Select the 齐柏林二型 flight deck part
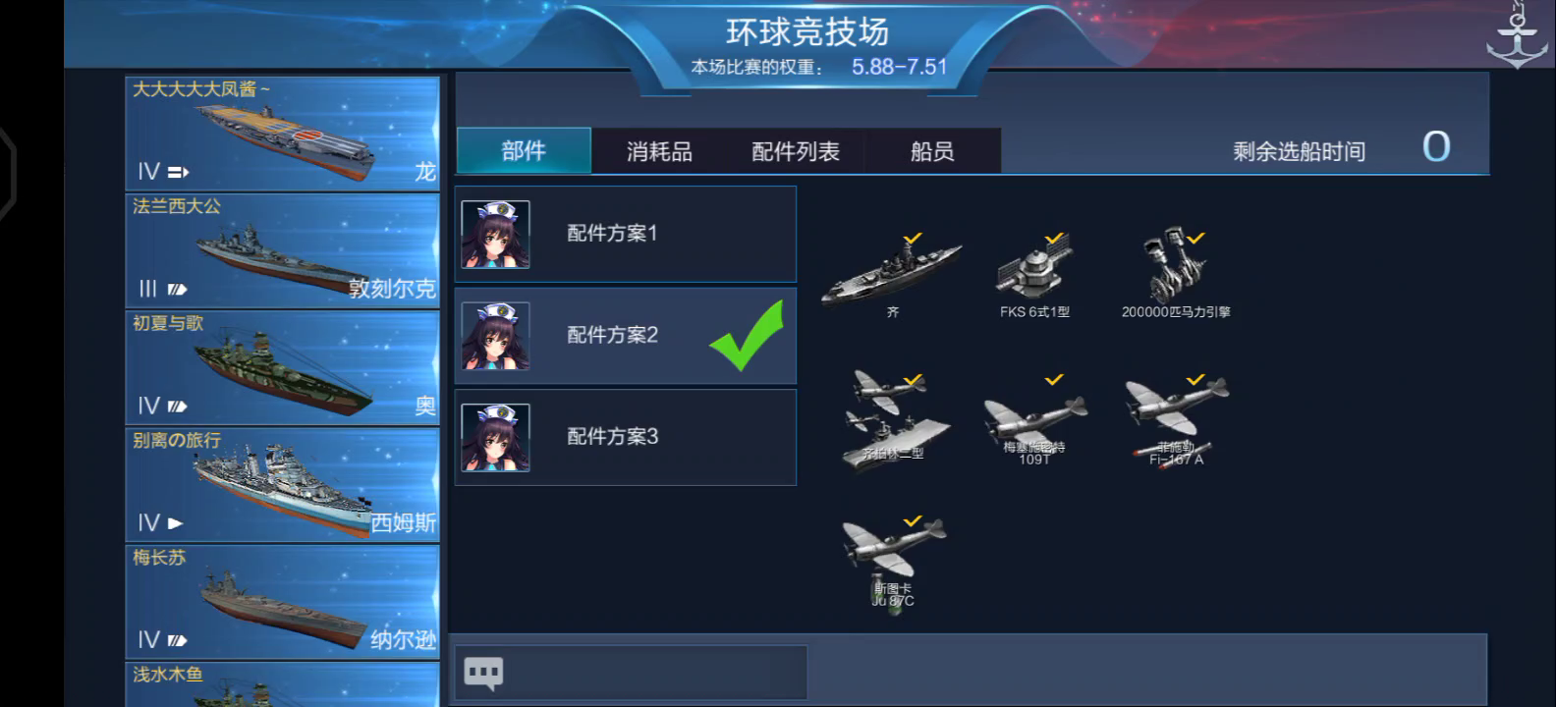Screen dimensions: 1556x707 click(x=892, y=417)
